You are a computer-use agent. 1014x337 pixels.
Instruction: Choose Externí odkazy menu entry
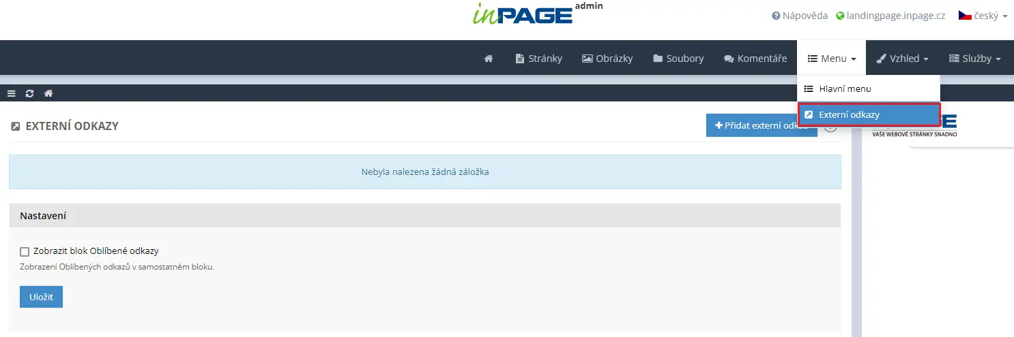(x=848, y=114)
